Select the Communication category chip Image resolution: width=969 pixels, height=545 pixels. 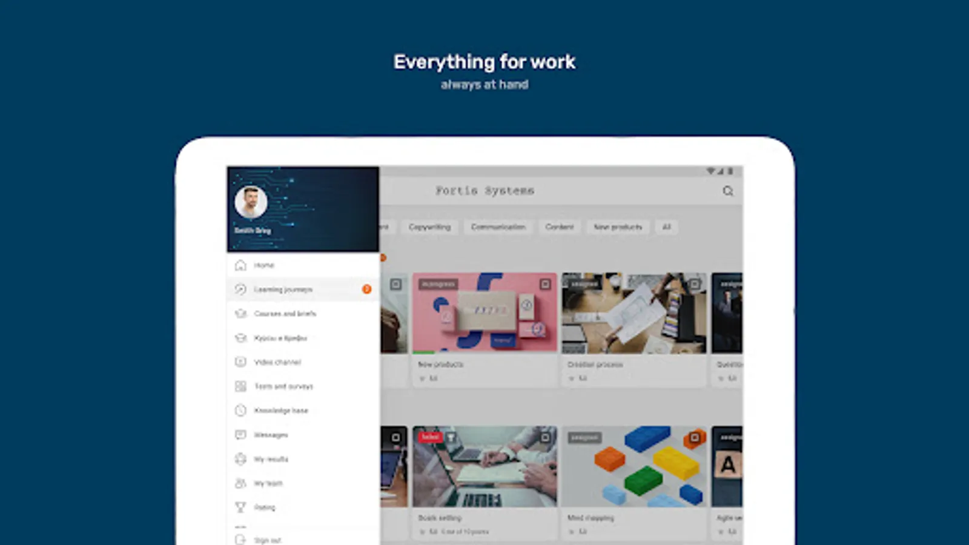[498, 227]
